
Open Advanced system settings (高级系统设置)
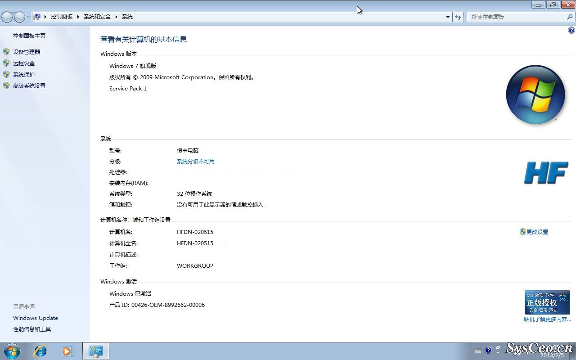29,86
